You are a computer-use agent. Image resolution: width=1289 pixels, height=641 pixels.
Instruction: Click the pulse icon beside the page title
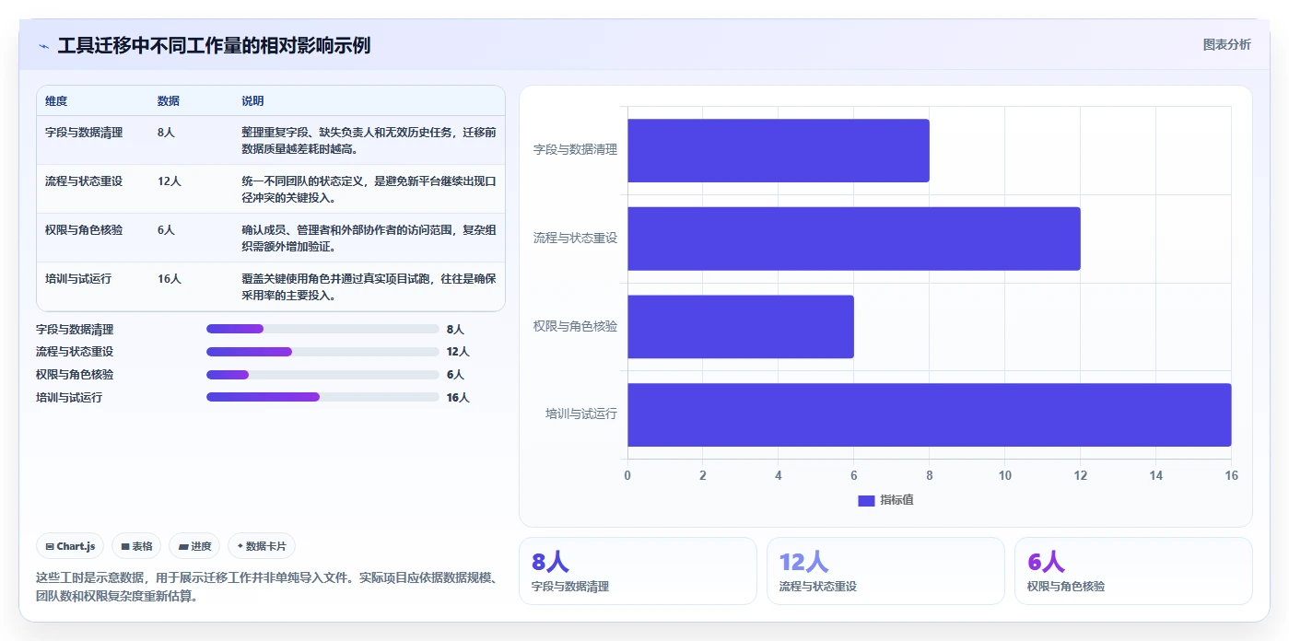pyautogui.click(x=43, y=46)
